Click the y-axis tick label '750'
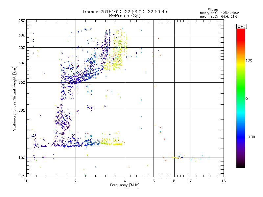The image size is (263, 197). click(x=22, y=21)
